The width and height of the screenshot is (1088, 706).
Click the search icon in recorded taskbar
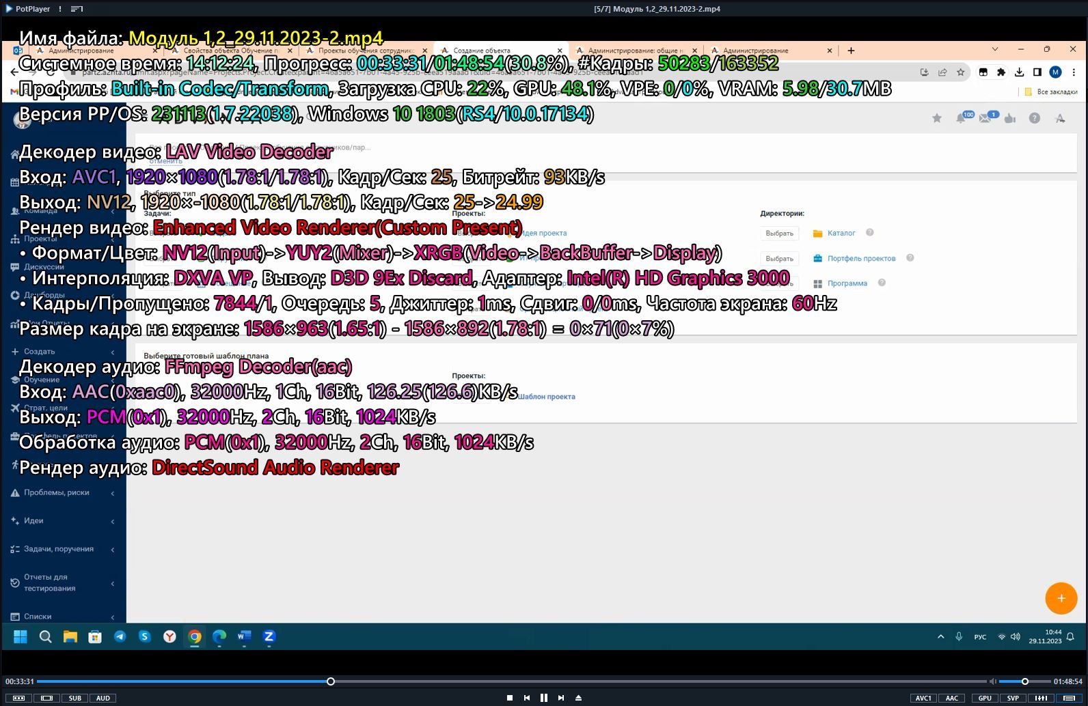pos(46,636)
